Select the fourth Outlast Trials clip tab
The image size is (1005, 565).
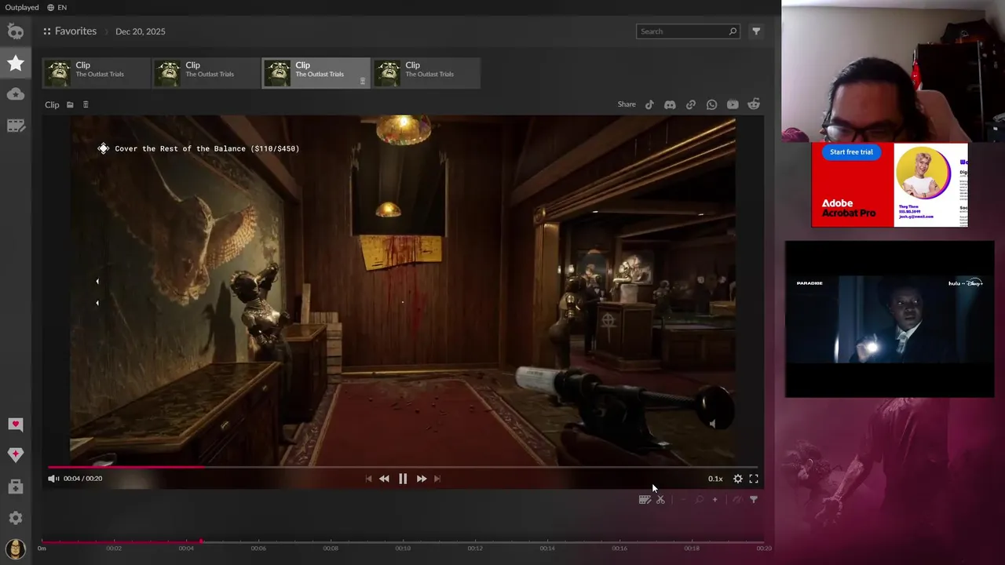[x=426, y=73]
